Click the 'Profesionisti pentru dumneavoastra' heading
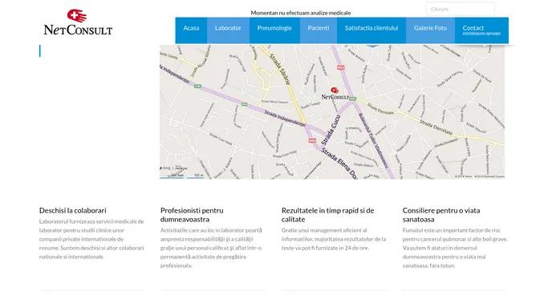Viewport: 548px width, 308px height. tap(192, 215)
